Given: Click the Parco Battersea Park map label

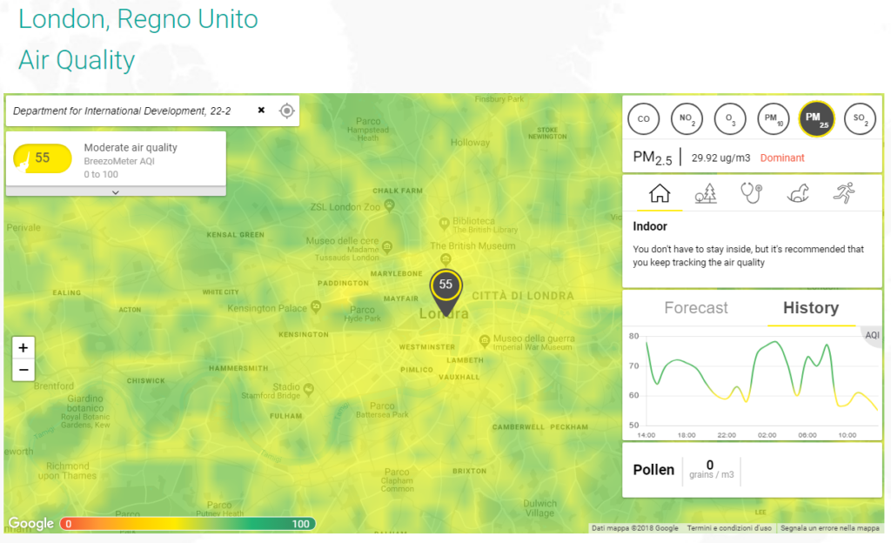Looking at the screenshot, I should 382,410.
